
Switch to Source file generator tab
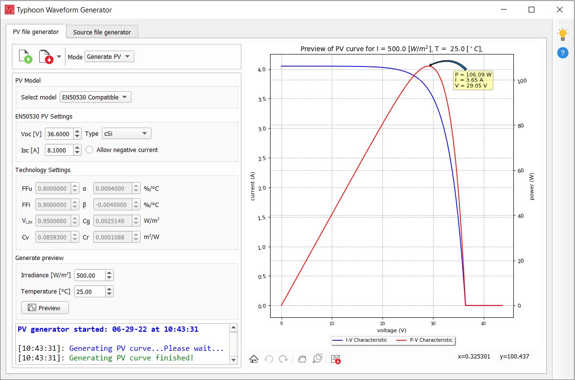(102, 32)
